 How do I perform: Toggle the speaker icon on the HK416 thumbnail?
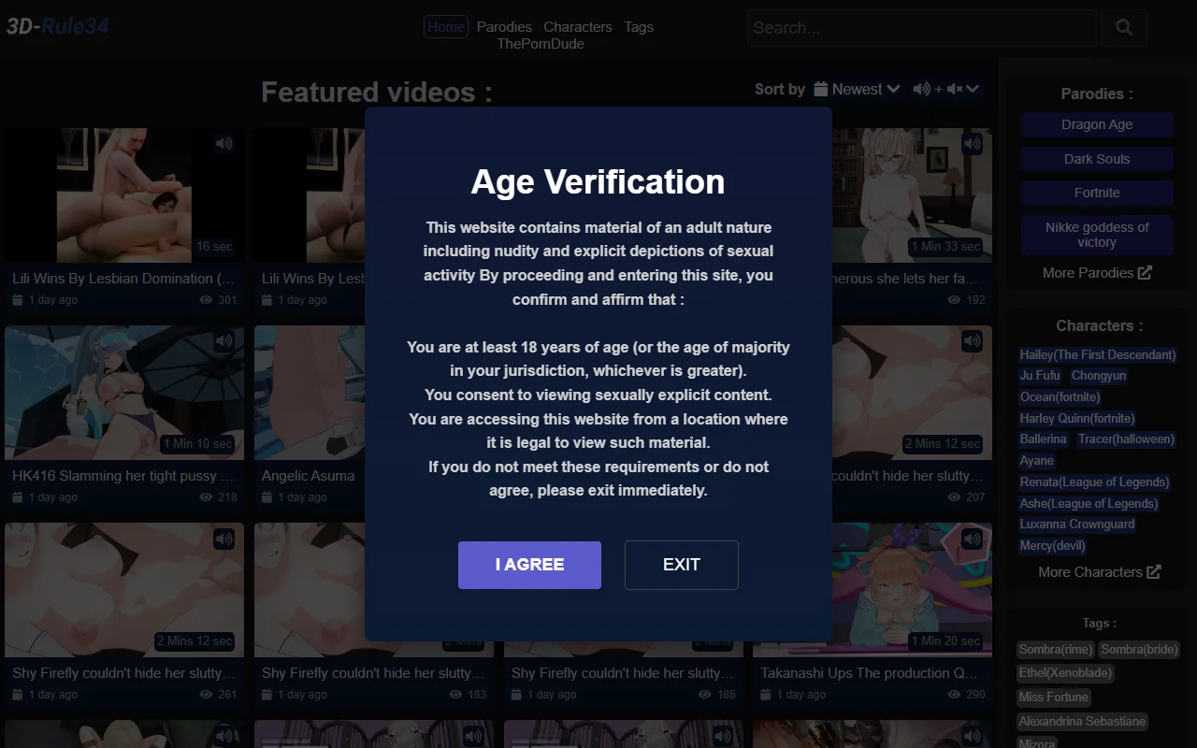tap(224, 340)
